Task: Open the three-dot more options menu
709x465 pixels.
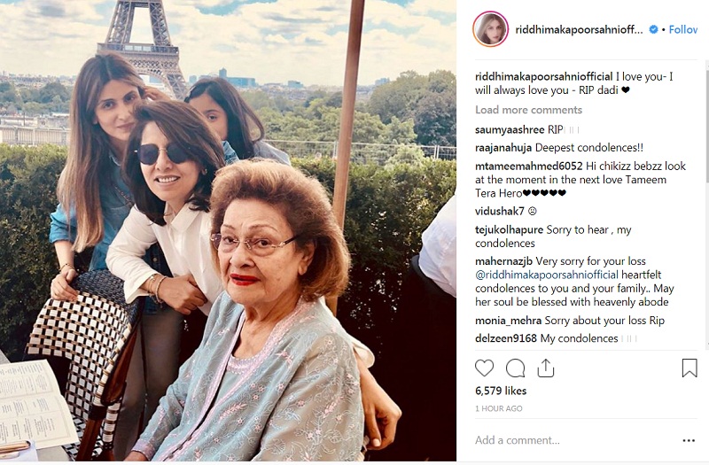Action: [x=689, y=440]
